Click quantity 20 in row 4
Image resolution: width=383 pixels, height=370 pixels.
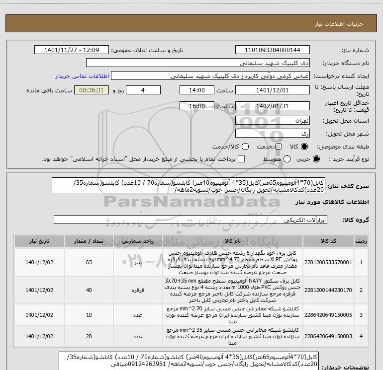[x=89, y=336]
